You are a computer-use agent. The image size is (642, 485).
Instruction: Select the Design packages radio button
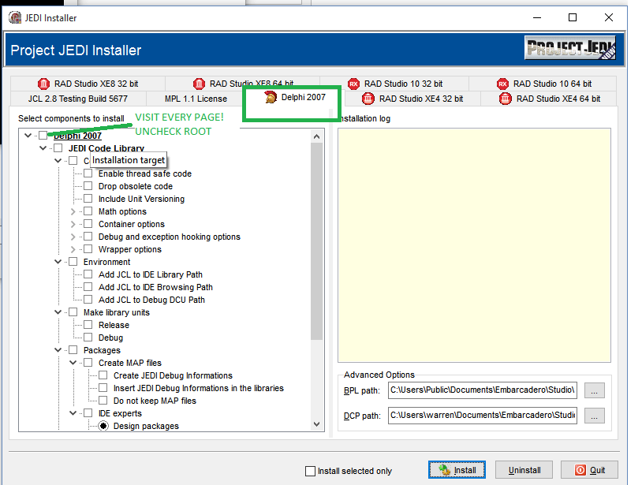point(103,426)
